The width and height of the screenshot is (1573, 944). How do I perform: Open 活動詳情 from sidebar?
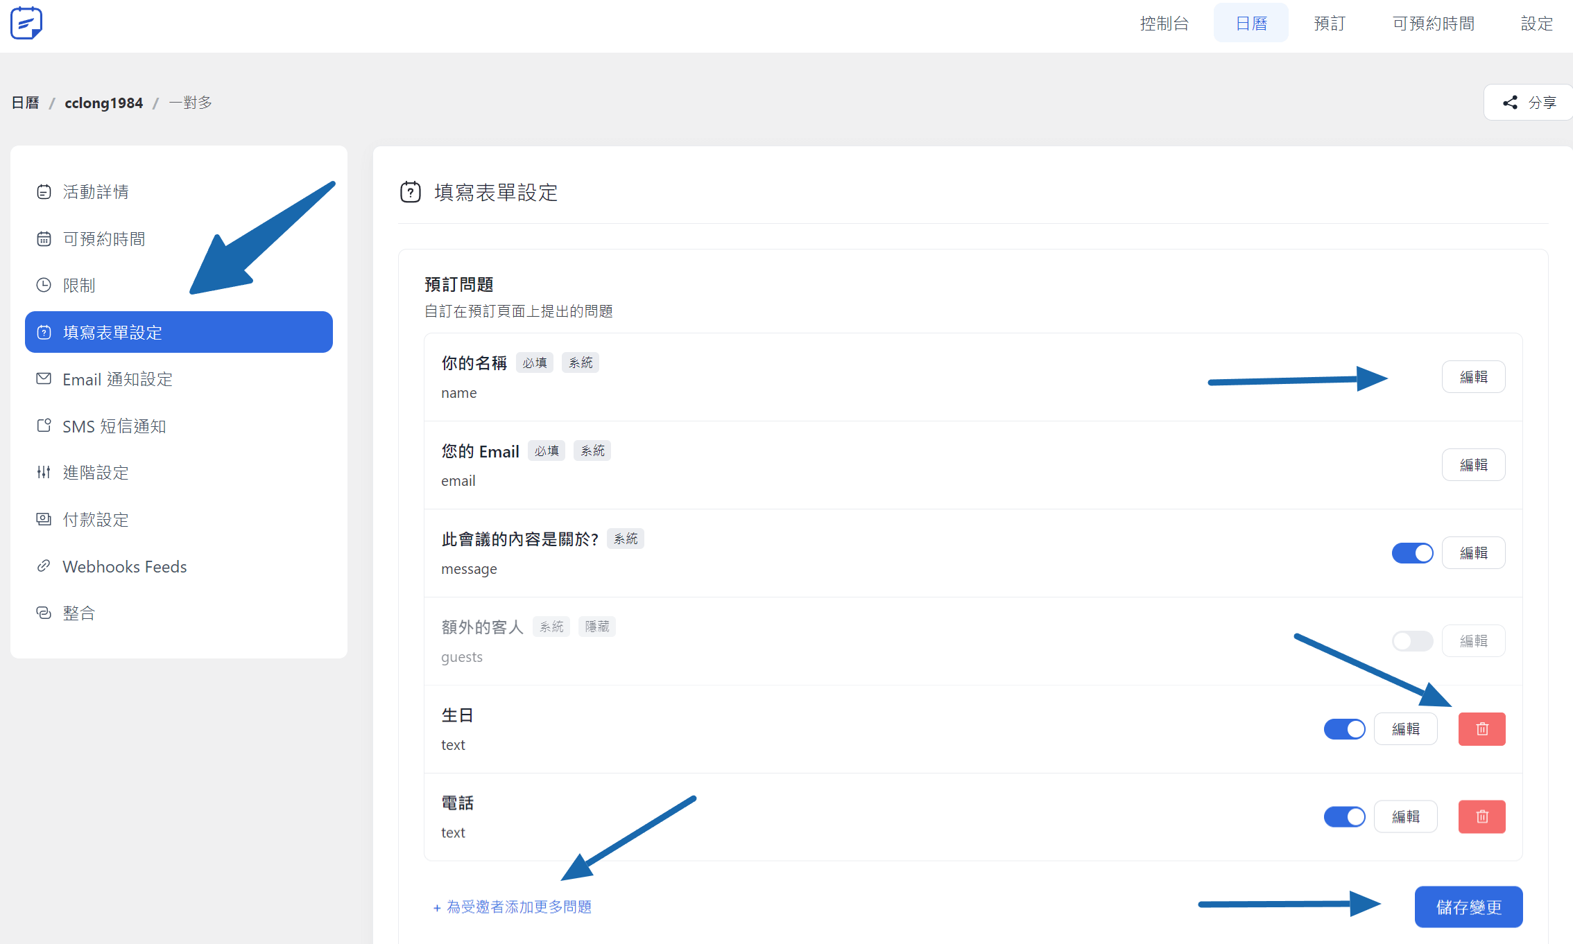tap(96, 192)
